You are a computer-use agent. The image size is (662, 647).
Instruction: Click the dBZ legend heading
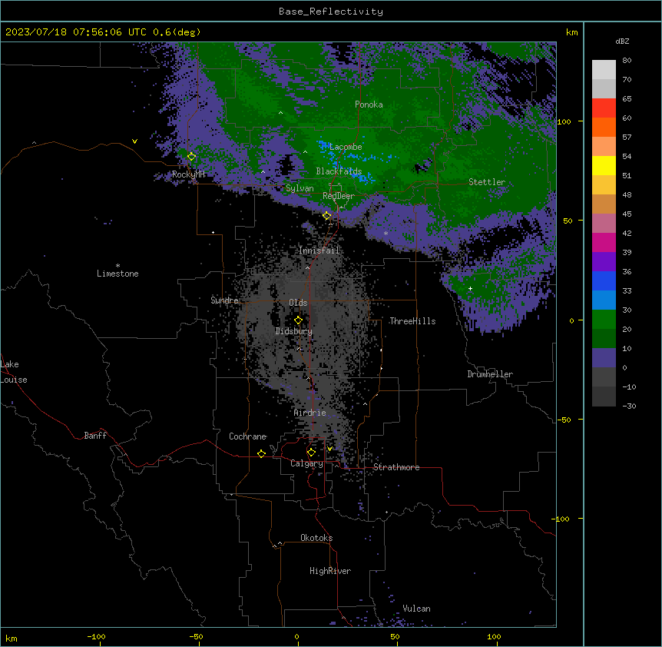point(622,41)
